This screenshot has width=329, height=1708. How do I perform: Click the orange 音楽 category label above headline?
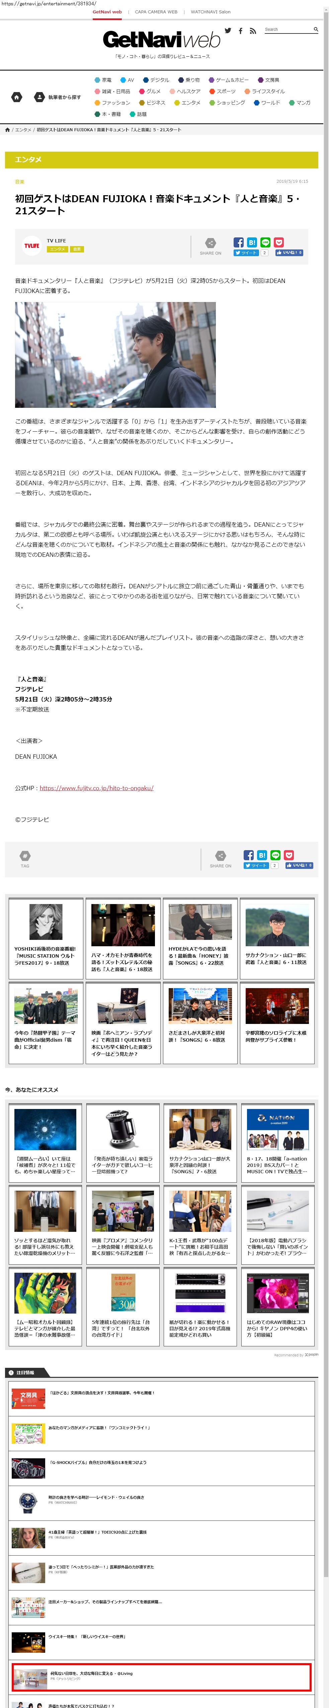point(20,182)
